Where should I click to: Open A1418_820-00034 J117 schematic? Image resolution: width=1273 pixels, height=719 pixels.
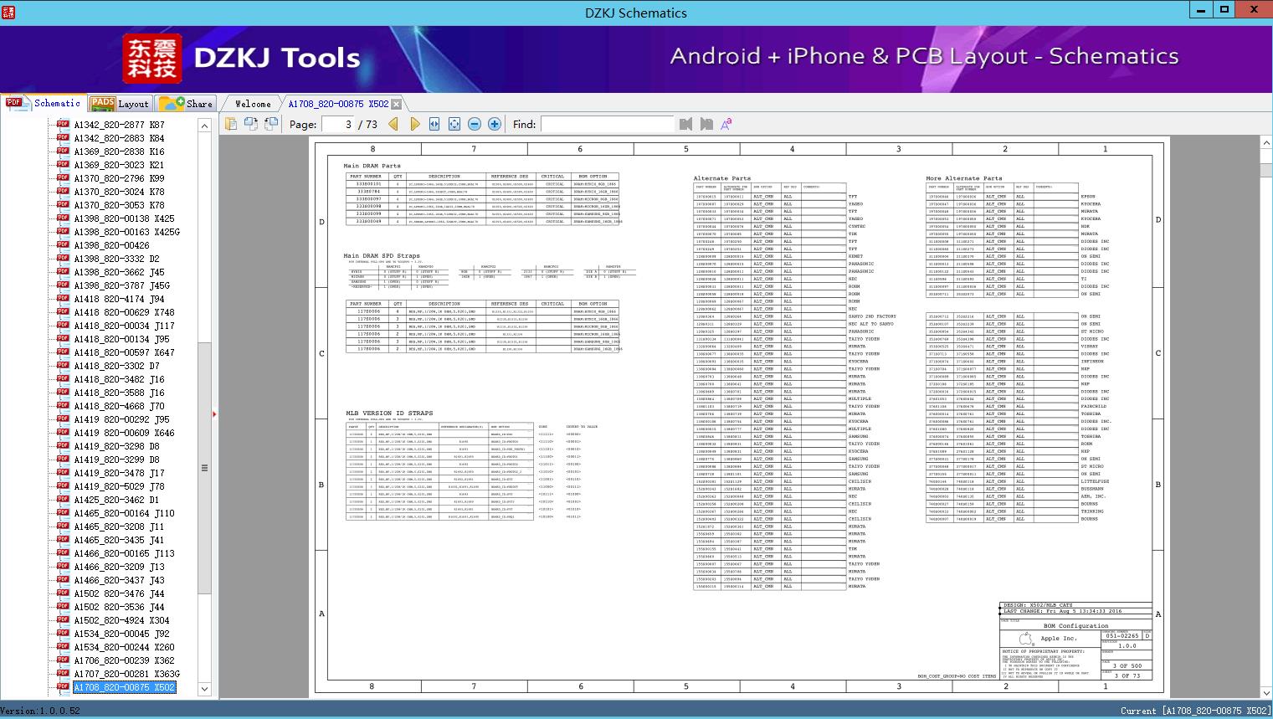[124, 326]
